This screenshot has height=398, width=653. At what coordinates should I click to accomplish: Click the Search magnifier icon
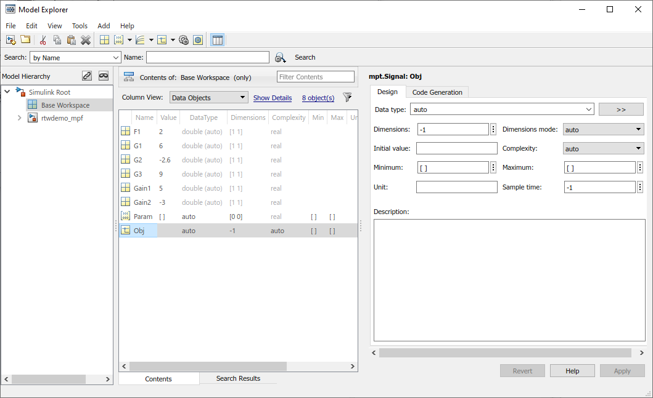pos(281,57)
